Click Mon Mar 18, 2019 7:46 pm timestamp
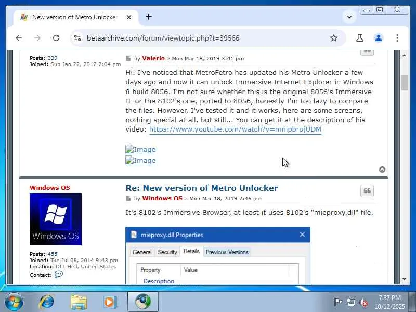 tap(225, 198)
